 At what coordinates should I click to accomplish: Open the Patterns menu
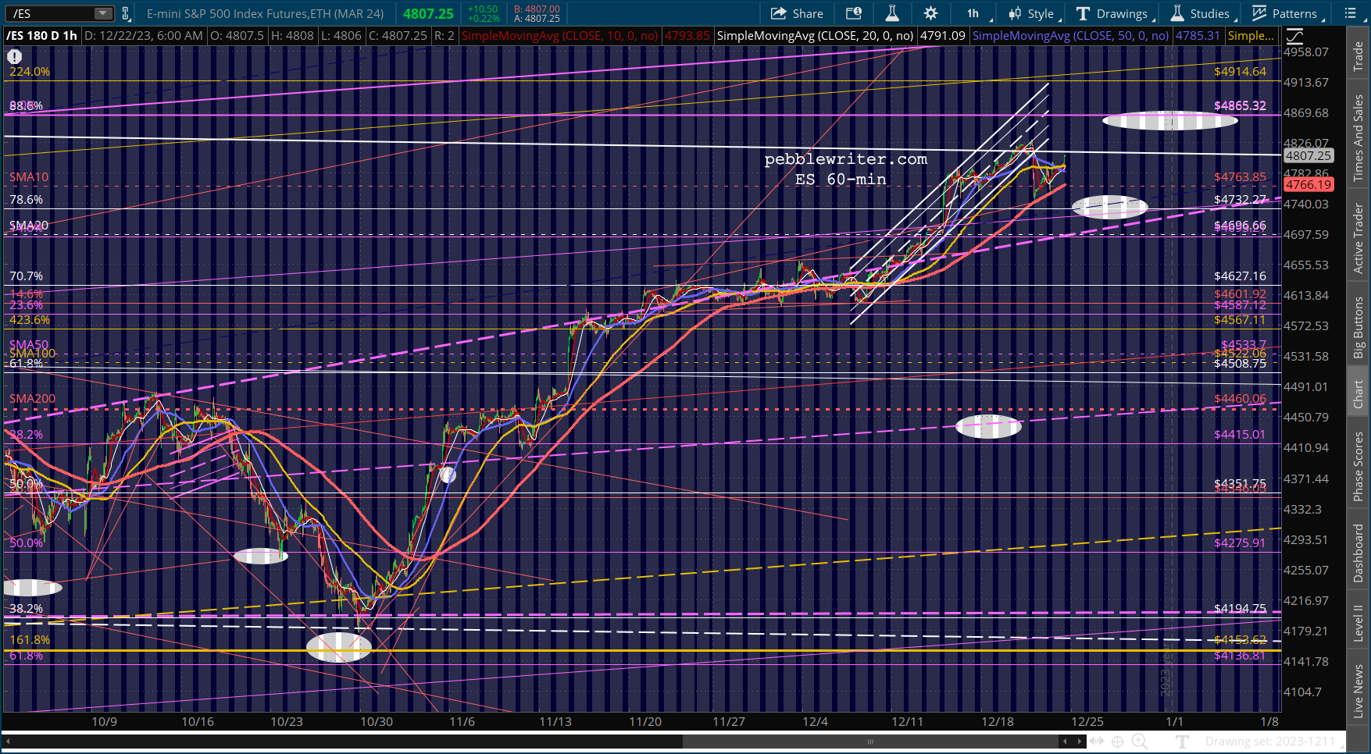[x=1287, y=13]
